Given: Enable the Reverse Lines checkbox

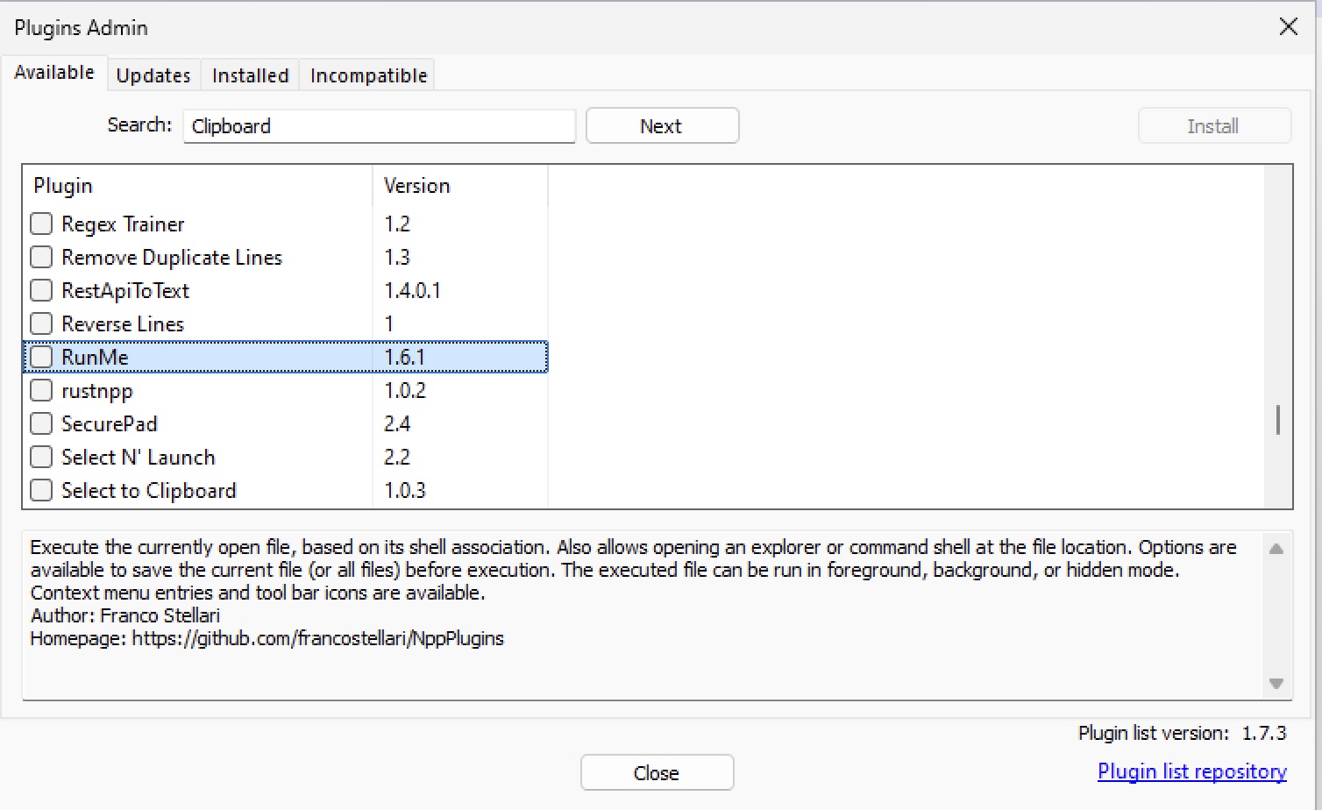Looking at the screenshot, I should coord(41,323).
